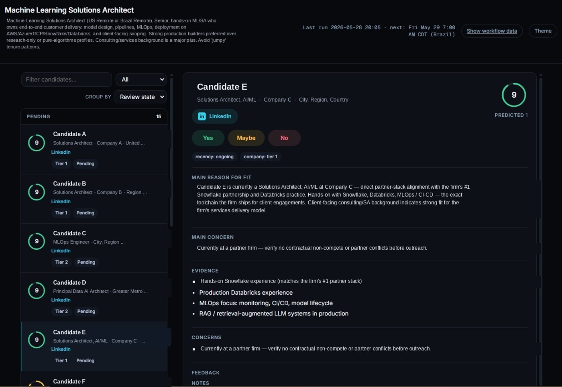Click the Candidate E heading in detail panel

[x=222, y=87]
